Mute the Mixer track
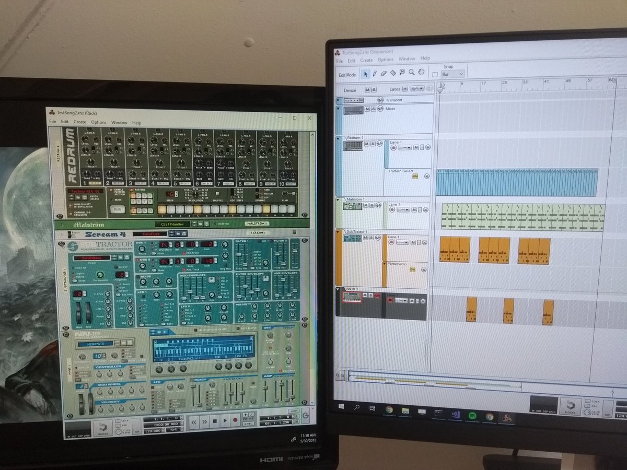 (367, 109)
